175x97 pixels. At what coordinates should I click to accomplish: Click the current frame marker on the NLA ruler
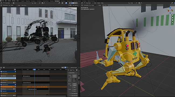click(34, 70)
